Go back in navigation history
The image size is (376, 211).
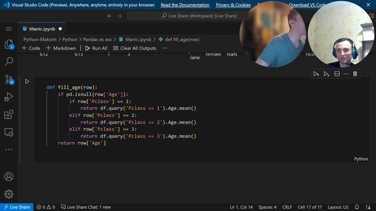coord(110,16)
